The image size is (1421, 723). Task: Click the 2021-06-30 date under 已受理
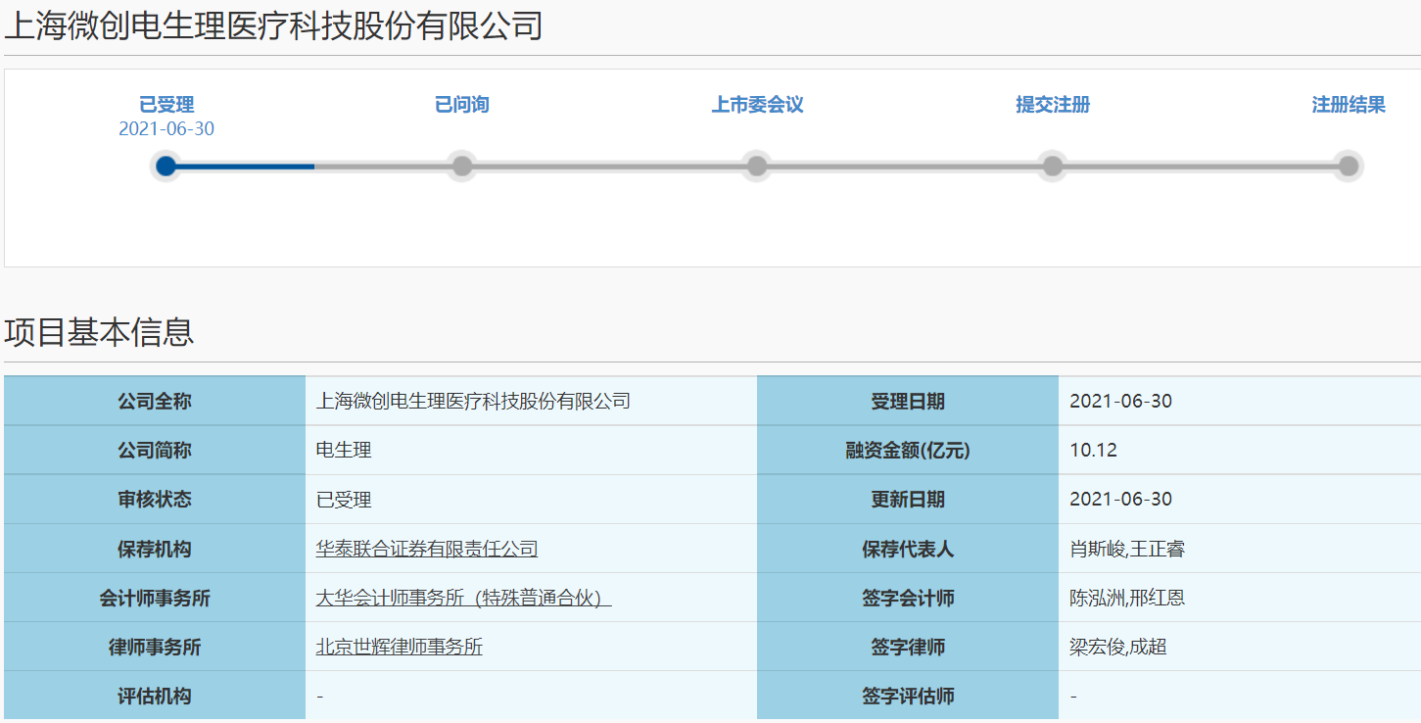(x=166, y=129)
